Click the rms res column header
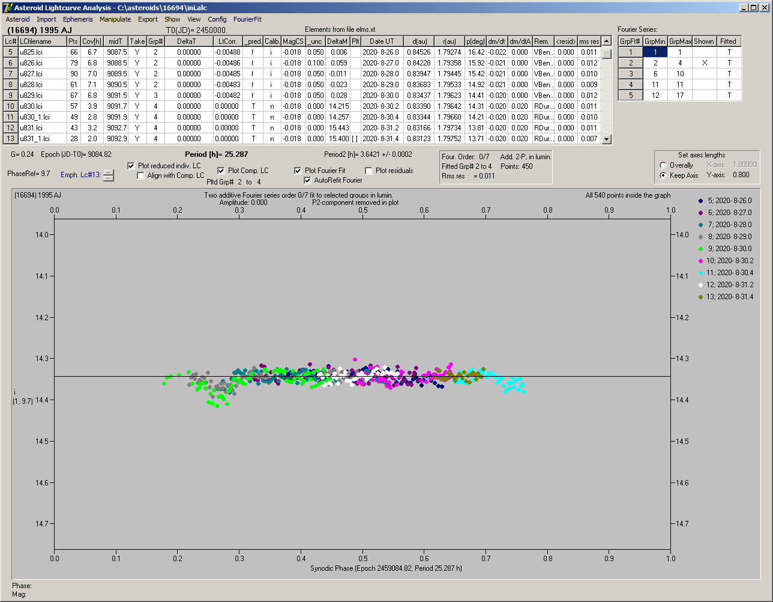The width and height of the screenshot is (773, 602). [589, 41]
